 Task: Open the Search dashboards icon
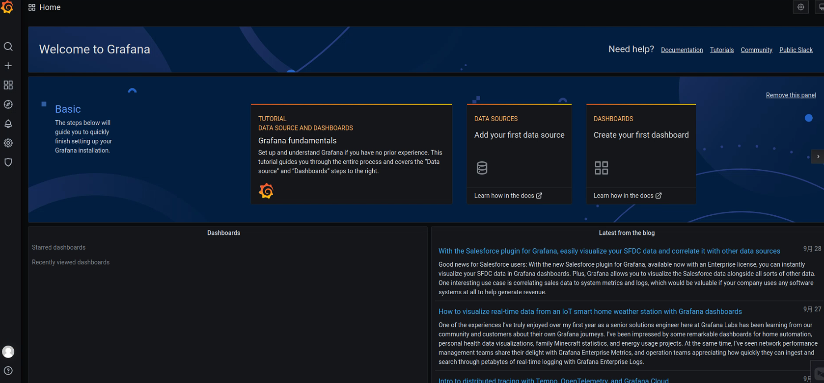click(8, 47)
